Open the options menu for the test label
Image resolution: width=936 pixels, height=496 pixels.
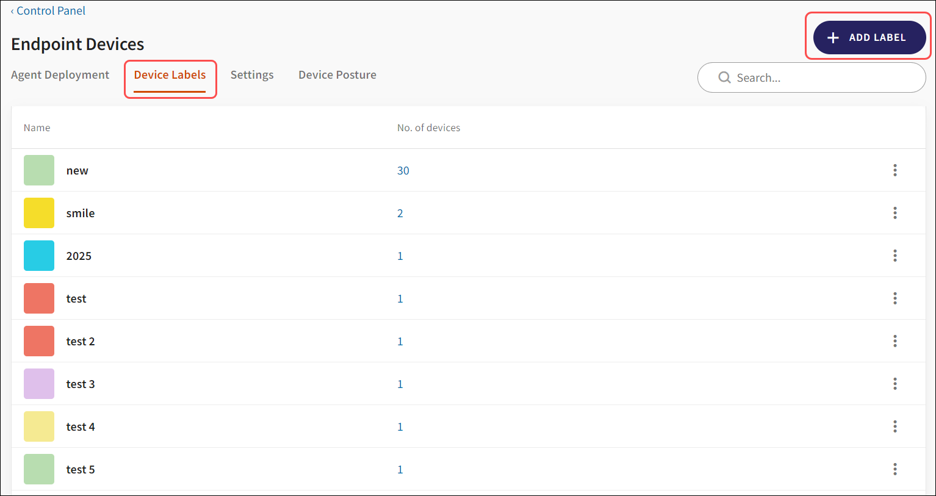895,298
